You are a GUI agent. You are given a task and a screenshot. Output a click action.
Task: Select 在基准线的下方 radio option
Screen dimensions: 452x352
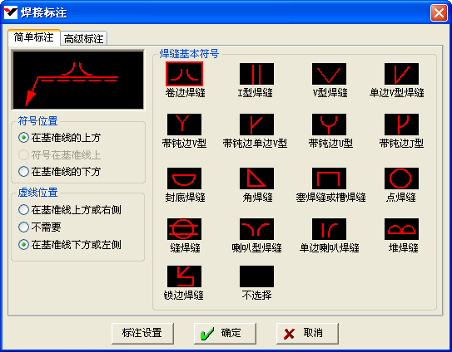coord(59,172)
